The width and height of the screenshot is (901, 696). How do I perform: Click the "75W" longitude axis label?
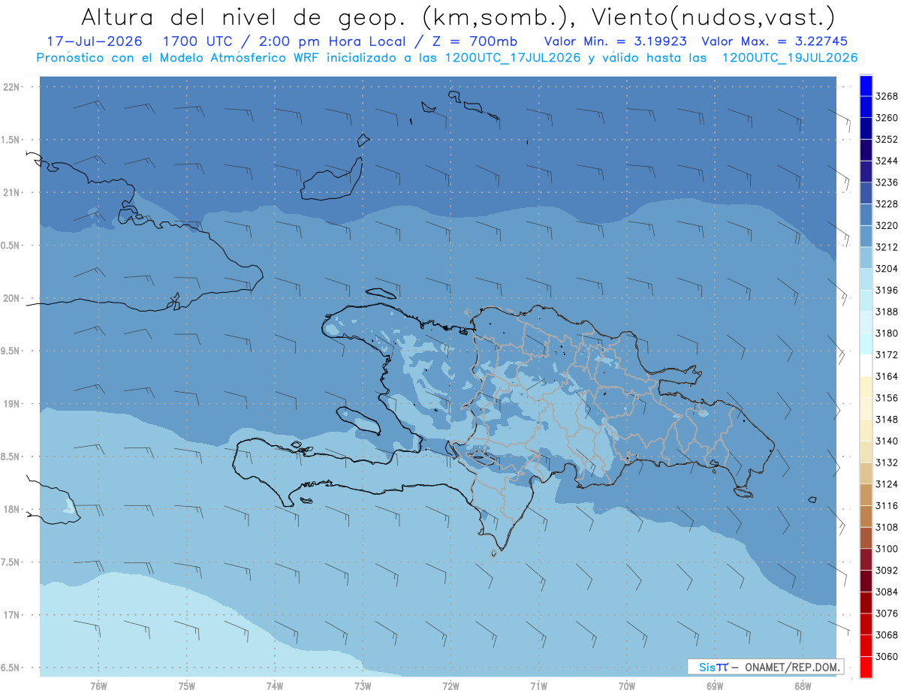coord(187,685)
